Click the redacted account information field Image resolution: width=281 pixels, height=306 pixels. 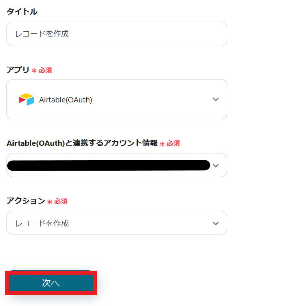pos(108,165)
